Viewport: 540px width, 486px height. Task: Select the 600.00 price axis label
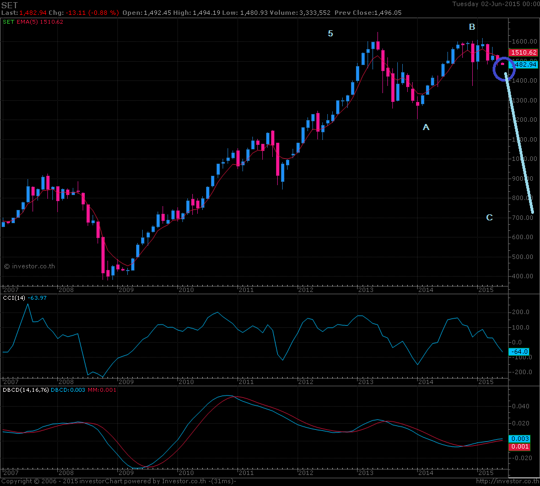(x=522, y=237)
